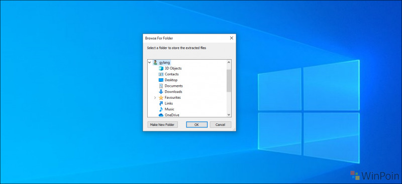Select the Contacts folder label
Viewport: 402px width, 184px height.
172,74
